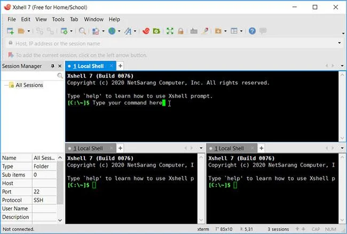Click the blue Help question mark icon
The image size is (347, 234).
[x=252, y=31]
